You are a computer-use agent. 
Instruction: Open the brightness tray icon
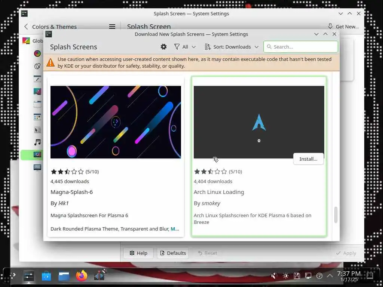pyautogui.click(x=285, y=276)
